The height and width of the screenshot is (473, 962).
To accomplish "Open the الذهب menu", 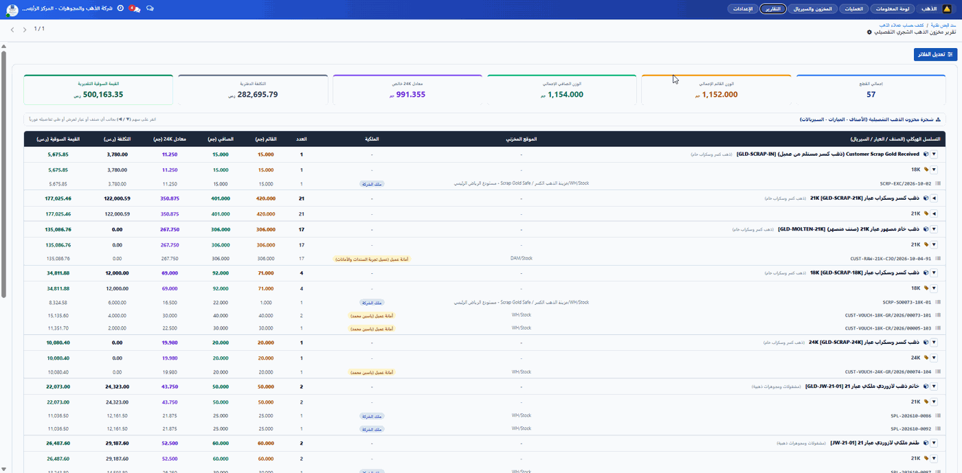I will 928,9.
